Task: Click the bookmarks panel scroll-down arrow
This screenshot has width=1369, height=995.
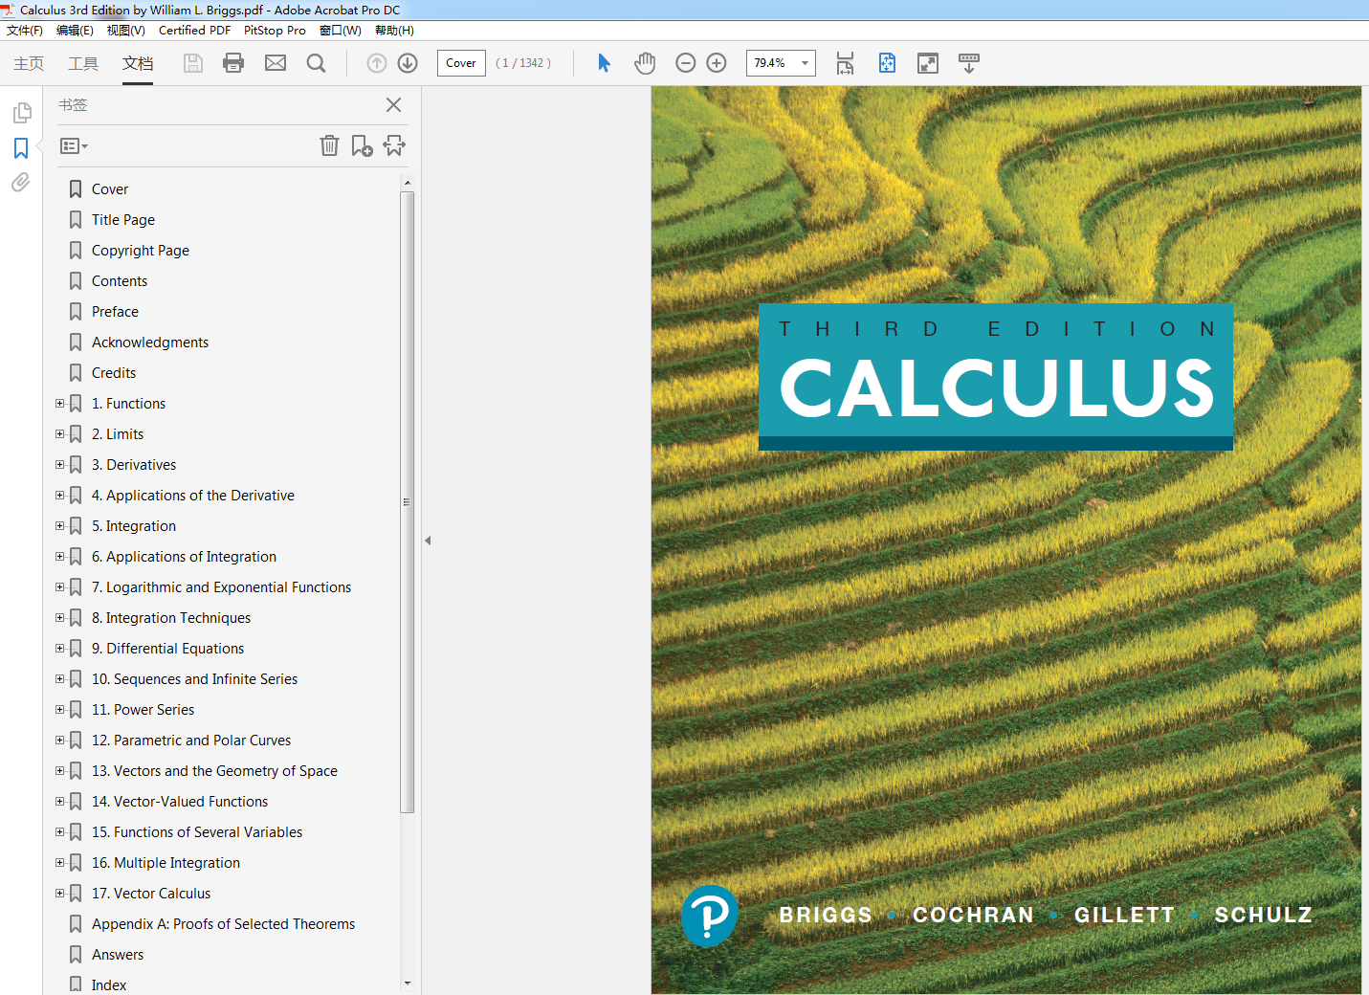Action: coord(408,983)
